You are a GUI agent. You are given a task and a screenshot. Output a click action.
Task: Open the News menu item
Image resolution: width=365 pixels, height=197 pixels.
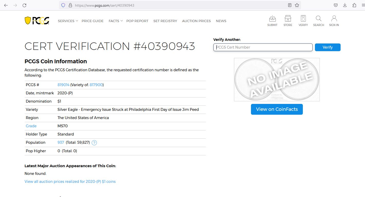221,21
